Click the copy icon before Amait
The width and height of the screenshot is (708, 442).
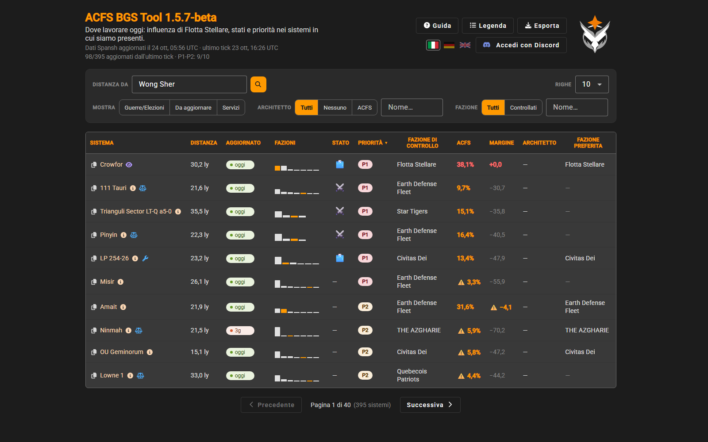[x=94, y=307]
